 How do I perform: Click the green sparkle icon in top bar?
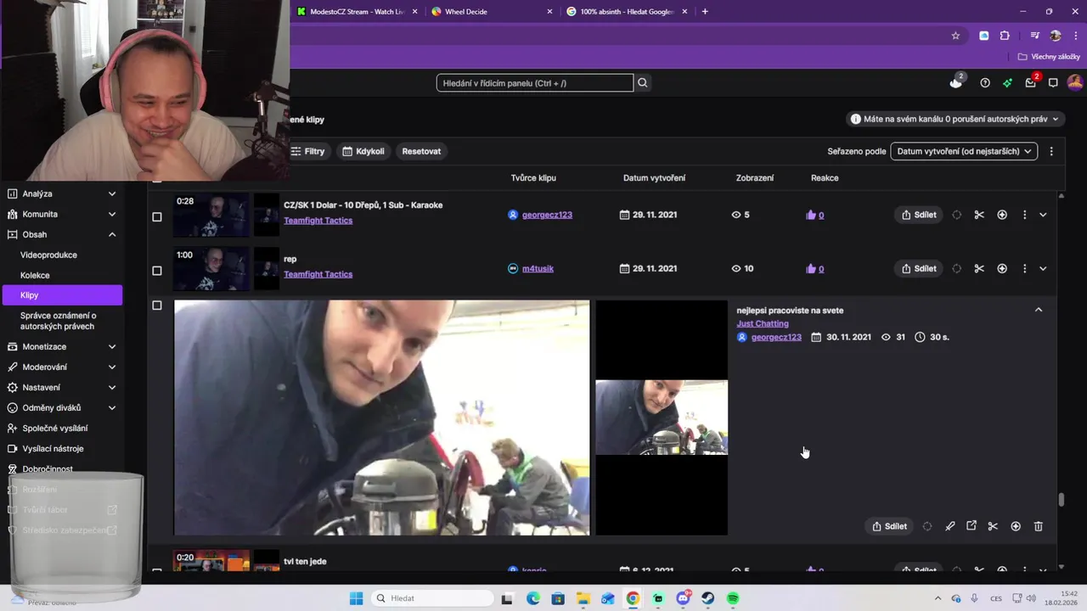[1007, 82]
